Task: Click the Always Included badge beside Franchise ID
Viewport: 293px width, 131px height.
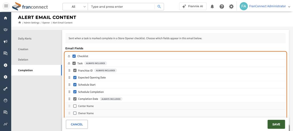Action: click(x=105, y=70)
